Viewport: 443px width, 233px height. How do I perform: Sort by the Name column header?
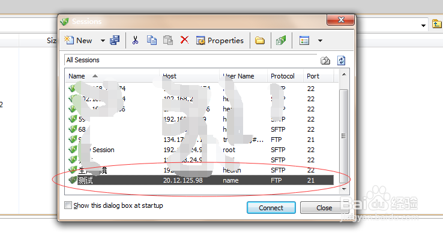113,76
